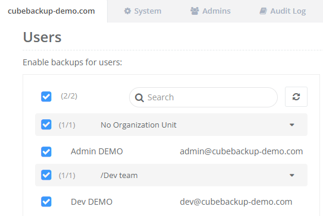Click the magnifier icon in search box
Image resolution: width=323 pixels, height=216 pixels.
click(x=139, y=98)
